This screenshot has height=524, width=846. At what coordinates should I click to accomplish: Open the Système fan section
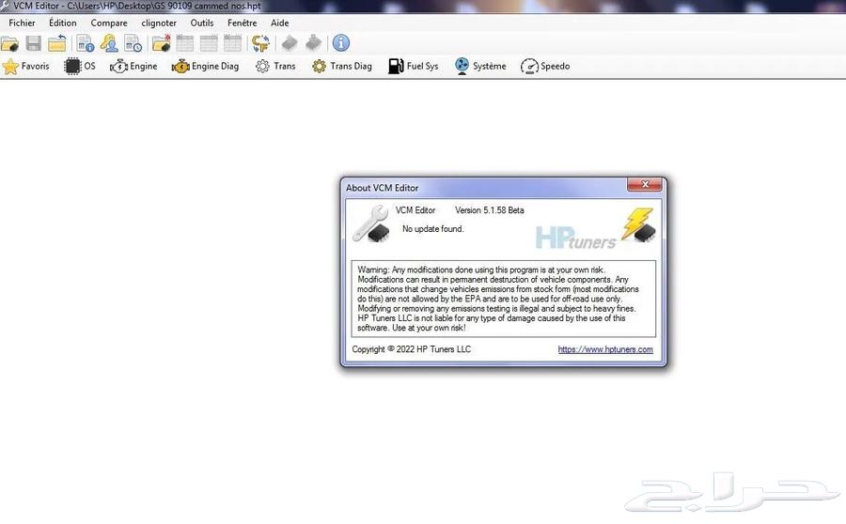(480, 67)
